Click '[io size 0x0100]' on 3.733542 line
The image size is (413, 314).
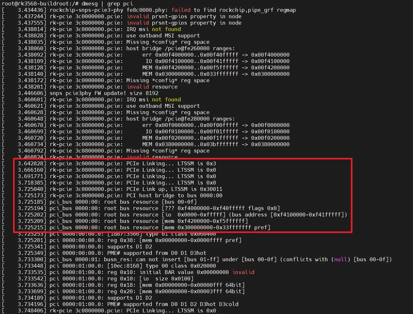(166, 279)
